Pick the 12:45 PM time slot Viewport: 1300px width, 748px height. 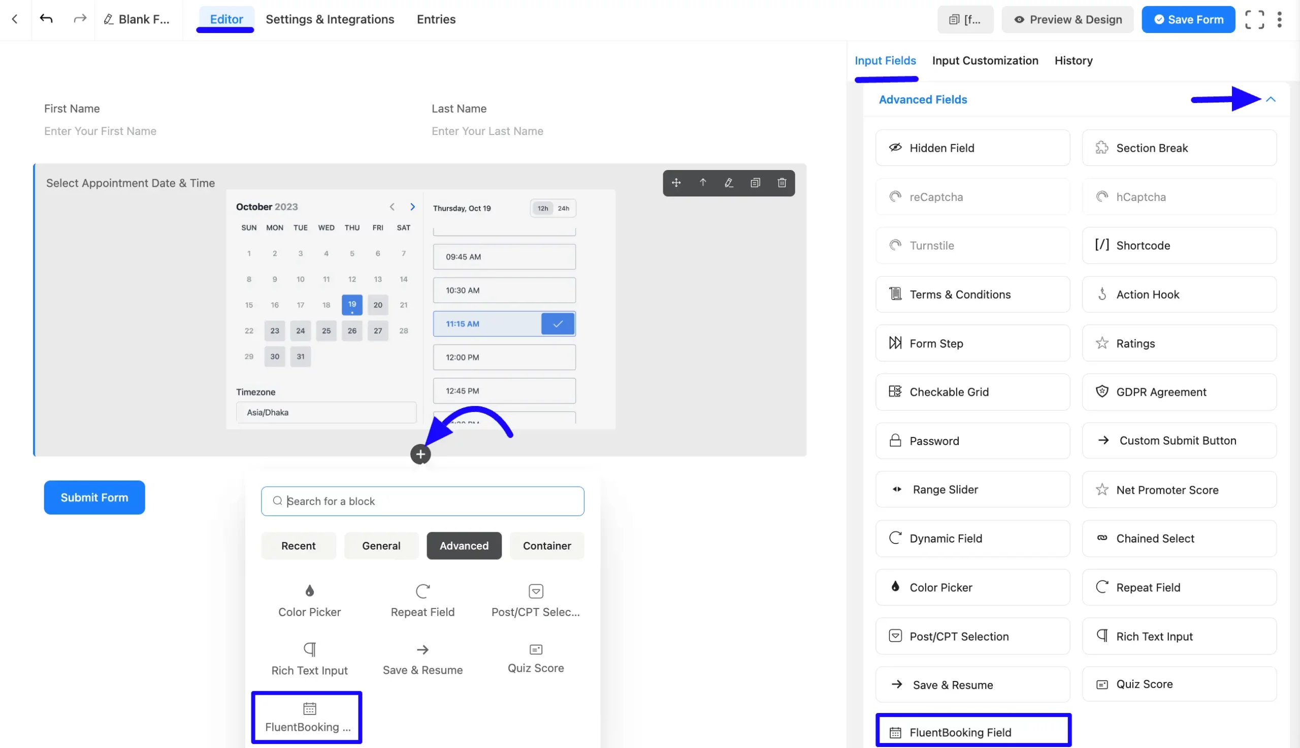pyautogui.click(x=504, y=390)
